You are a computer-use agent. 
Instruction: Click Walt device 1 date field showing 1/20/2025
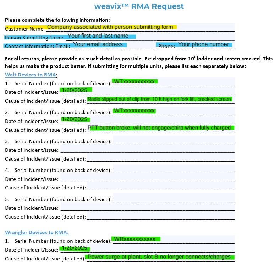(x=148, y=91)
